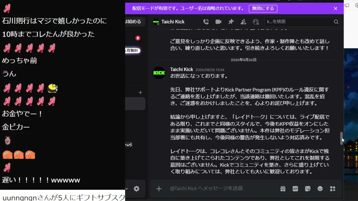Image resolution: width=358 pixels, height=201 pixels.
Task: Click the magnifier icon in the search box
Action: tap(336, 22)
